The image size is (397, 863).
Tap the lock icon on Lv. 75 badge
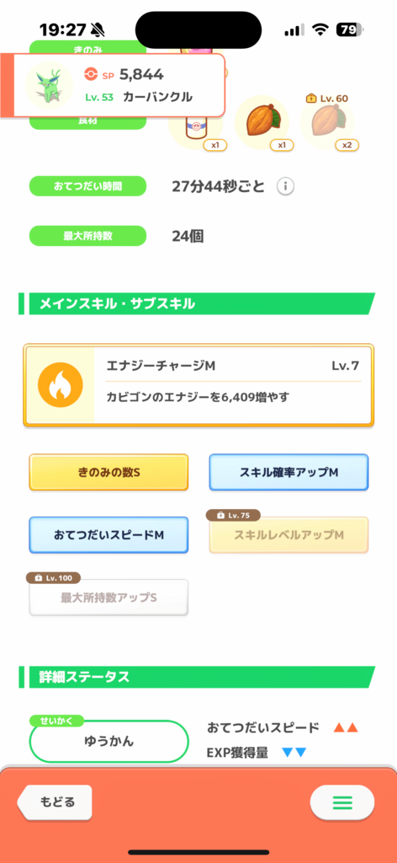[220, 516]
